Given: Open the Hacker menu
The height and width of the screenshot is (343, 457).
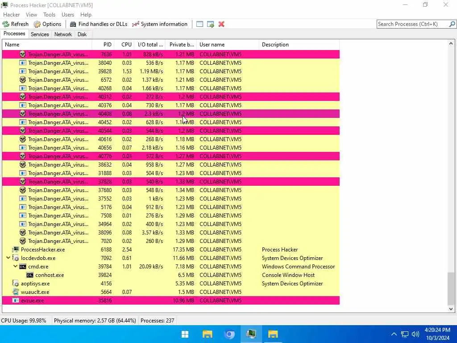Looking at the screenshot, I should click(11, 15).
